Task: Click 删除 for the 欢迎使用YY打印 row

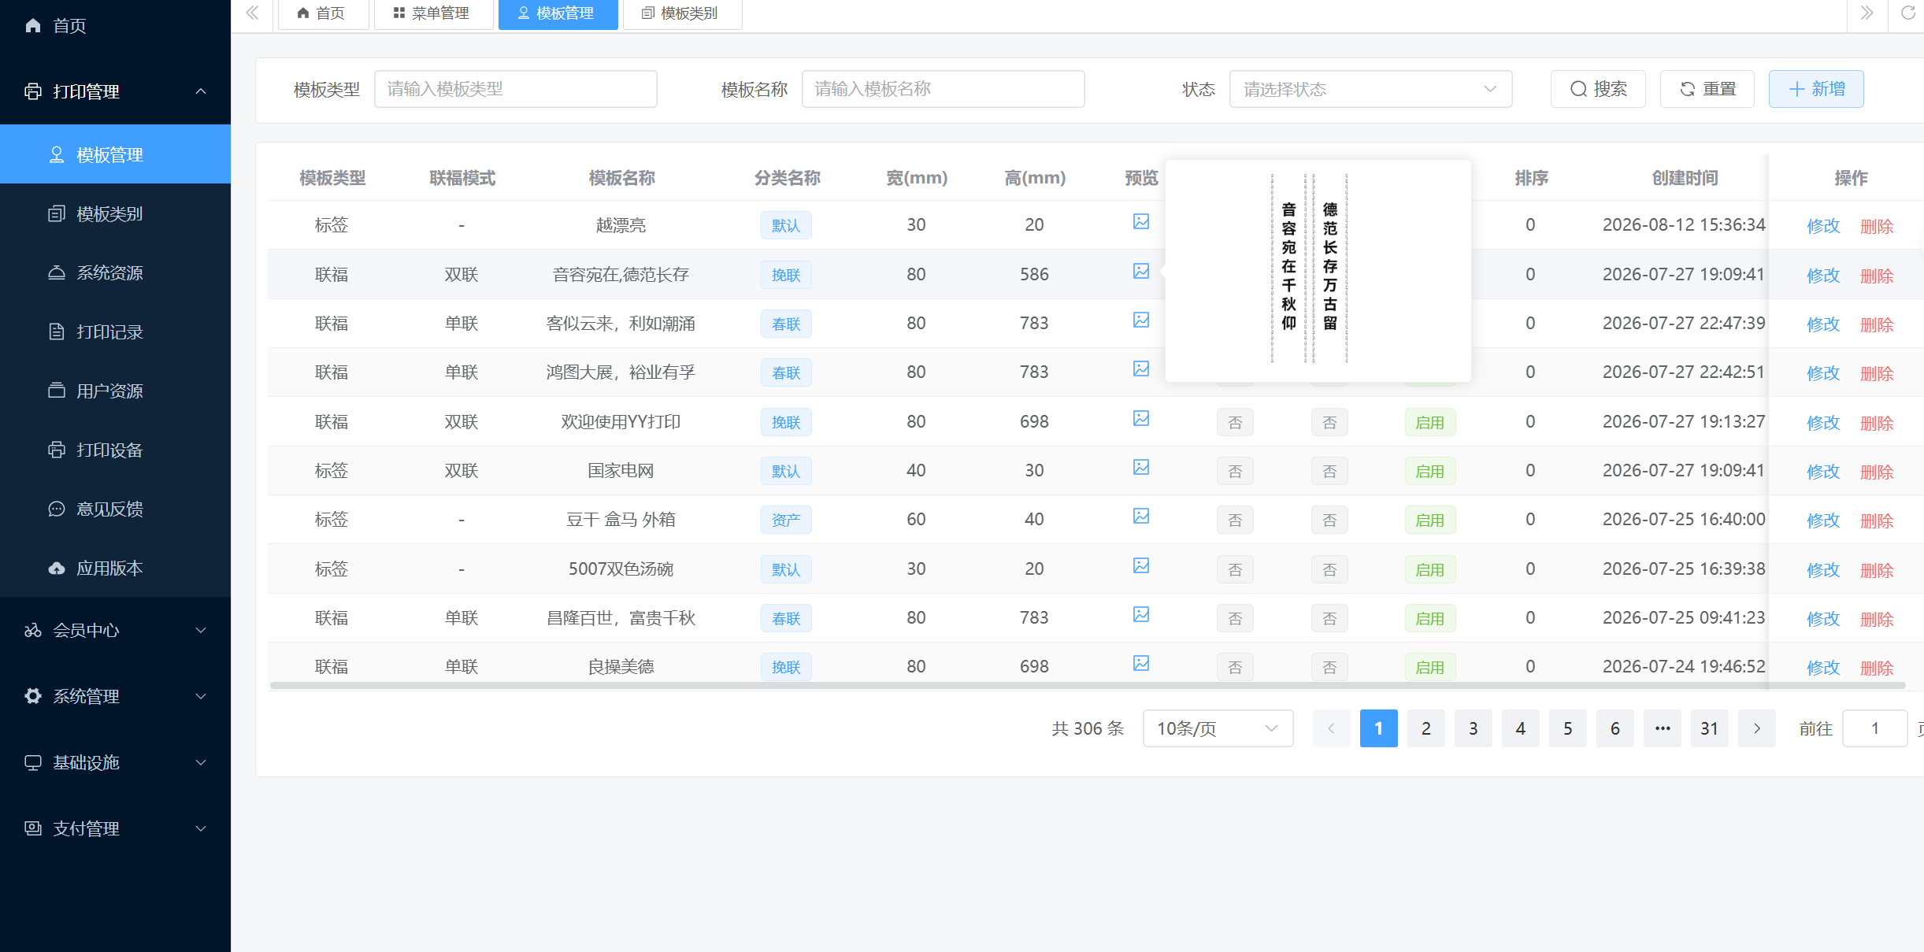Action: [x=1877, y=423]
